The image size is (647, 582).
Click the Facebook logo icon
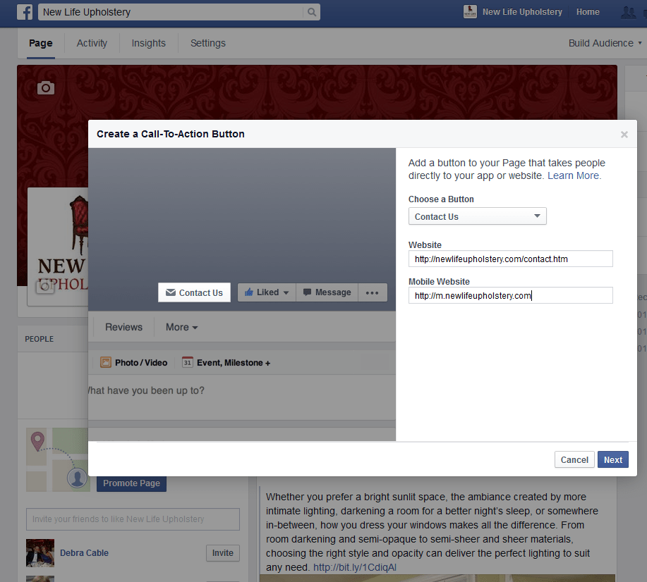25,12
